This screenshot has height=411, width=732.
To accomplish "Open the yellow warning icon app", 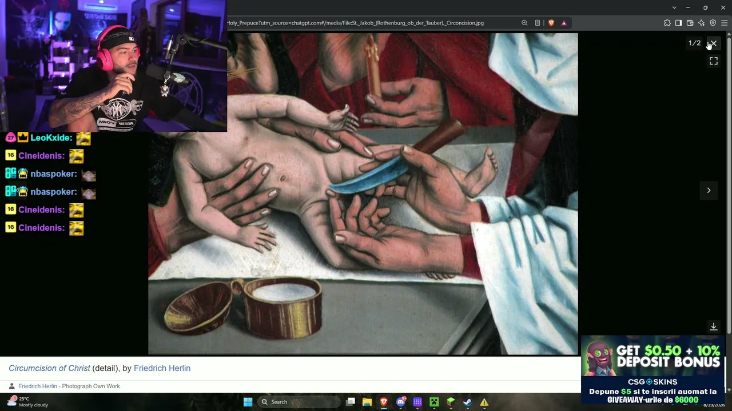I will click(484, 402).
